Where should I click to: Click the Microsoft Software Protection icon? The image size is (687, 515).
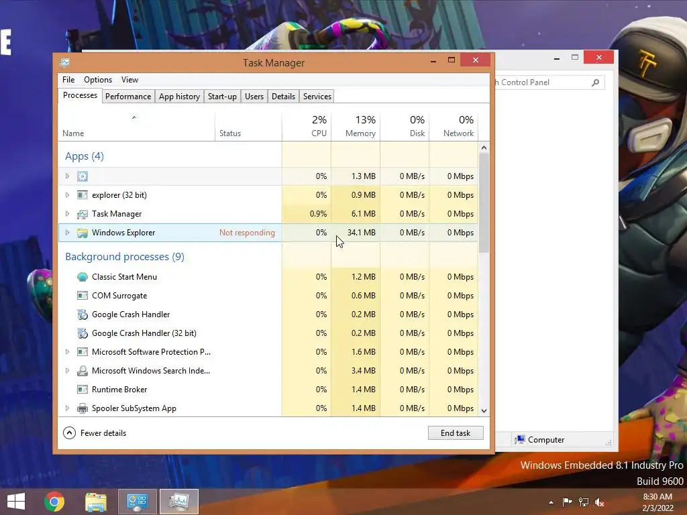(x=83, y=351)
